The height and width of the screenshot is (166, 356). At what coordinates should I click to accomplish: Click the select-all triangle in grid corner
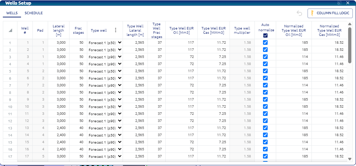(x=10, y=31)
